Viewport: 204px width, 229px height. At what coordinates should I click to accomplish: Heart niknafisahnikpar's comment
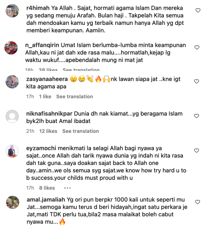(x=197, y=116)
